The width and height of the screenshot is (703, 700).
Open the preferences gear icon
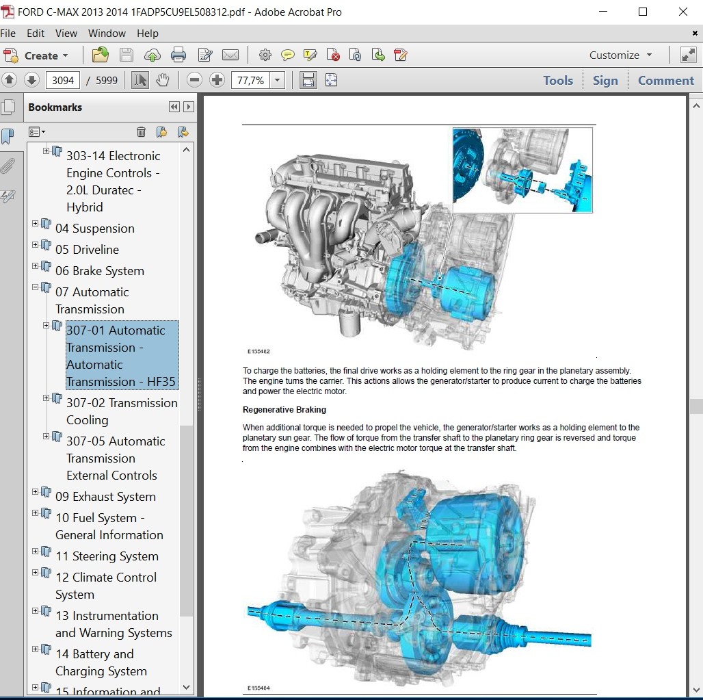tap(265, 55)
